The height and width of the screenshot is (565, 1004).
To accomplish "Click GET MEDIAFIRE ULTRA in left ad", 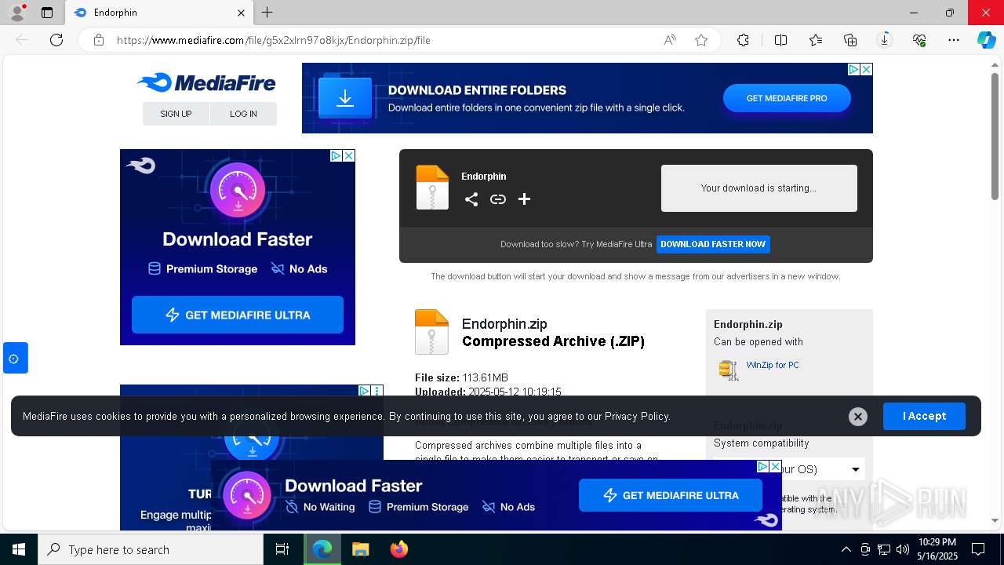I will [x=238, y=315].
